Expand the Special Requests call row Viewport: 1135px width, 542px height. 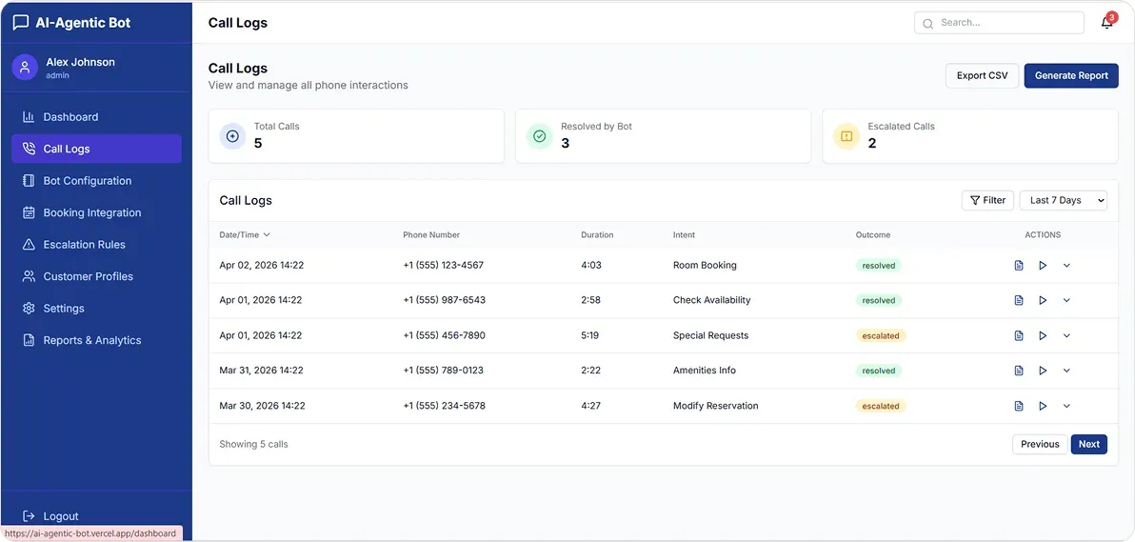[1066, 335]
